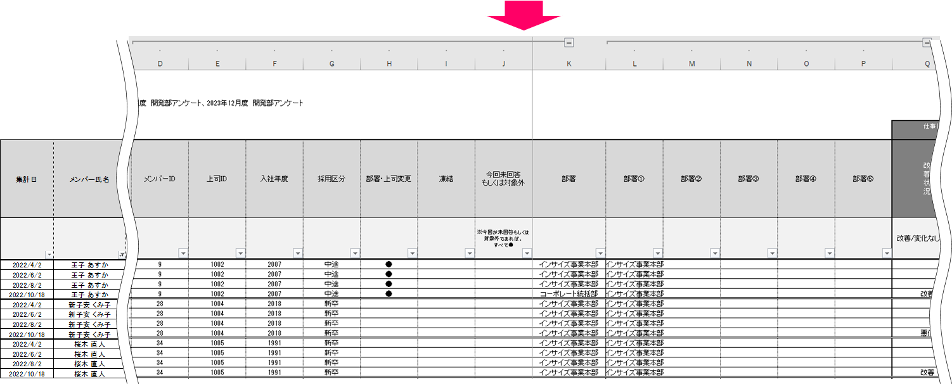Viewport: 952px width, 384px height.
Task: Select ● mark in the 2022/10/18 王子 row
Action: [389, 294]
